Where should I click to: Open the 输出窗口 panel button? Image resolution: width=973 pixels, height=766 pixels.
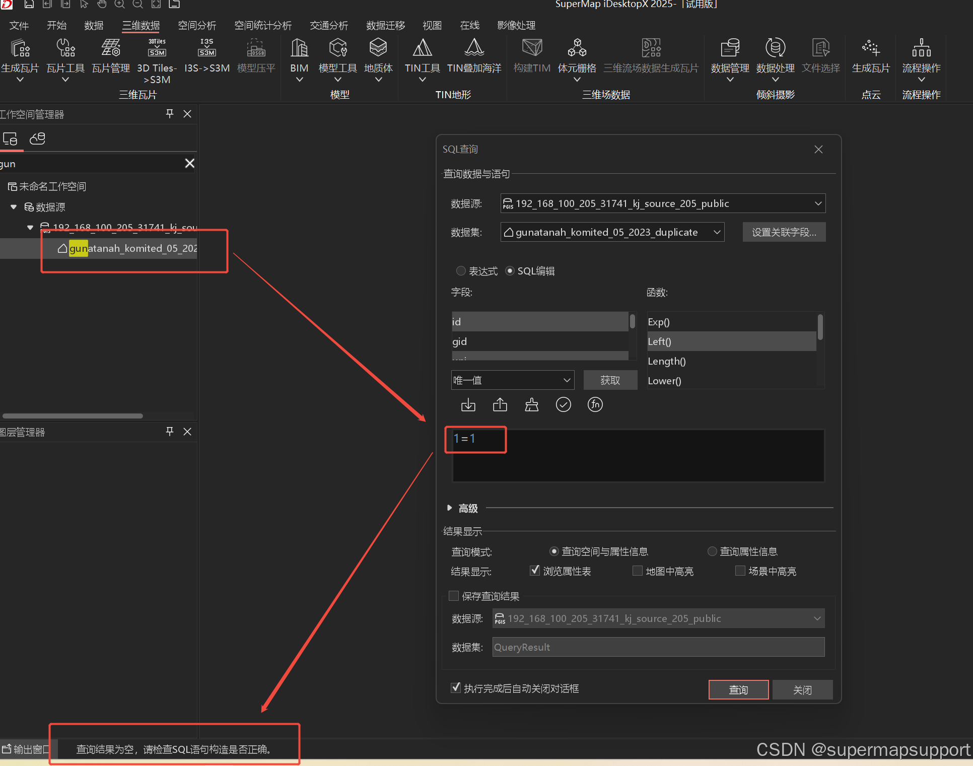26,749
